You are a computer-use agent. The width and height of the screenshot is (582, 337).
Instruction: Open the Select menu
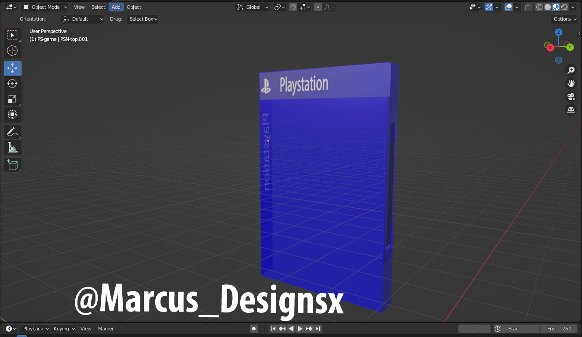coord(98,7)
